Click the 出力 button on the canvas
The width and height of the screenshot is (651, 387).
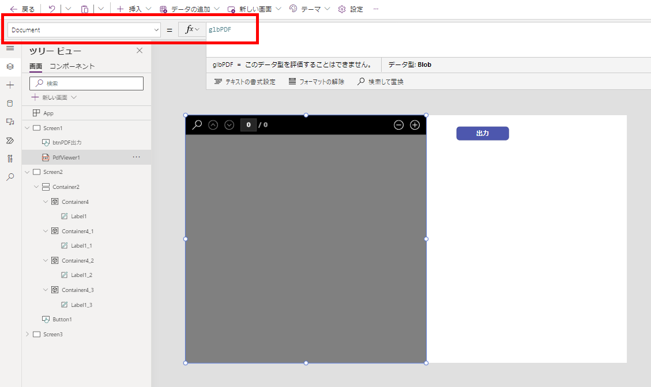click(482, 133)
